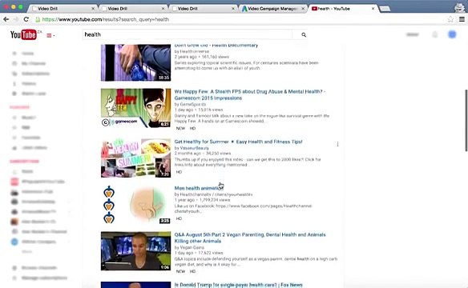The height and width of the screenshot is (288, 468).
Task: Click the blurred Upload button in the header
Action: pos(413,34)
